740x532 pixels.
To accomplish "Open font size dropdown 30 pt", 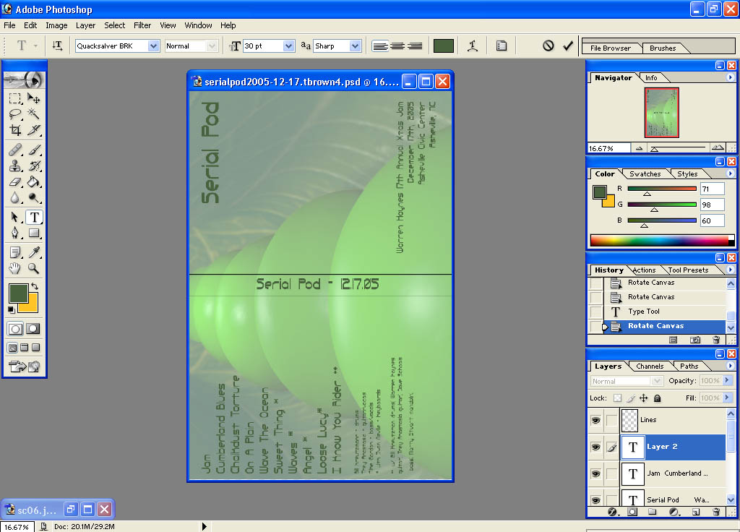I will point(288,46).
